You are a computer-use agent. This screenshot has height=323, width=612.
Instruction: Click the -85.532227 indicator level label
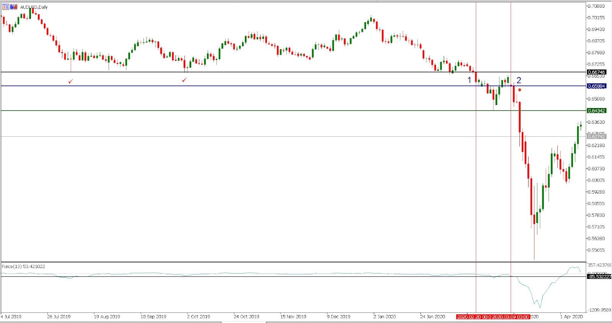[x=599, y=276]
